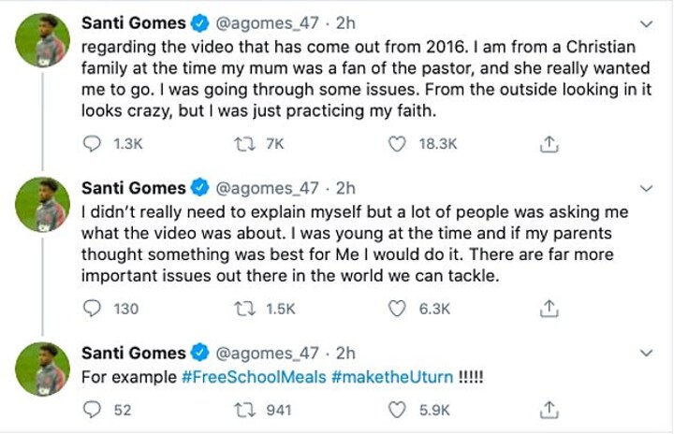The width and height of the screenshot is (674, 434).
Task: Share the first tweet about practicing faith
Action: 550,143
